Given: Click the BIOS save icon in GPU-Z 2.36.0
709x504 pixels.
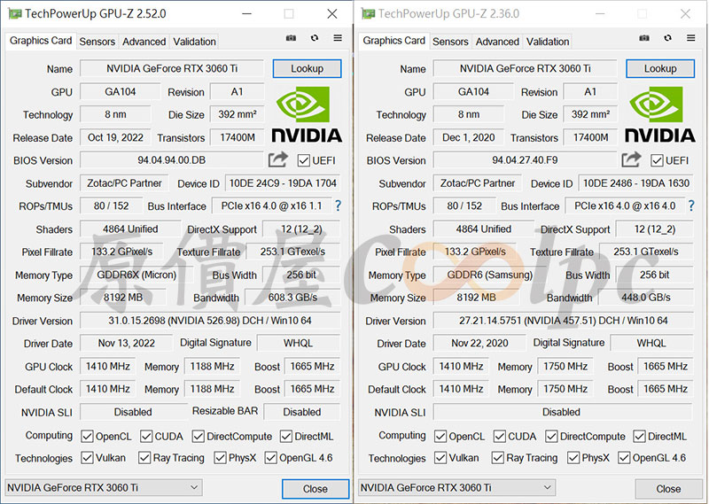Looking at the screenshot, I should tap(631, 159).
